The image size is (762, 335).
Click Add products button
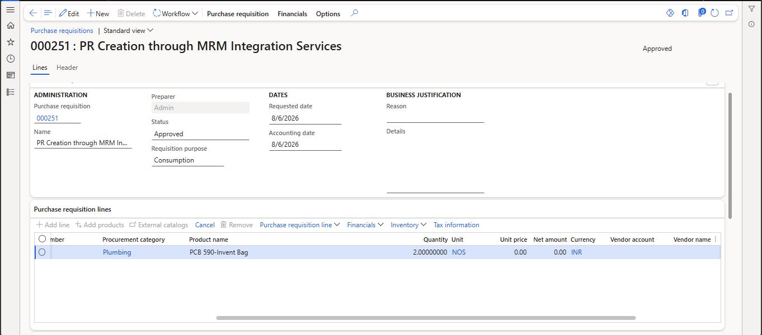(100, 225)
